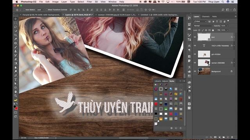The width and height of the screenshot is (250, 140).
Task: Select the Rectangular Marquee tool
Action: click(x=16, y=23)
